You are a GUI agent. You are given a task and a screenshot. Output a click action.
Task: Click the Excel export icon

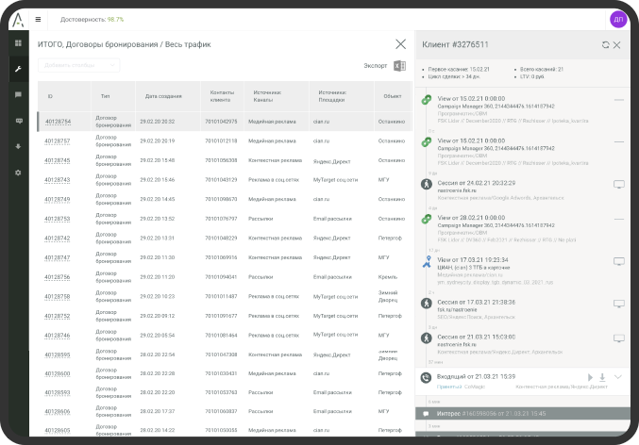(x=399, y=66)
